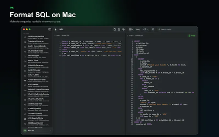The image size is (219, 137).
Task: Click the HTML Preview icon
Action: (25, 85)
